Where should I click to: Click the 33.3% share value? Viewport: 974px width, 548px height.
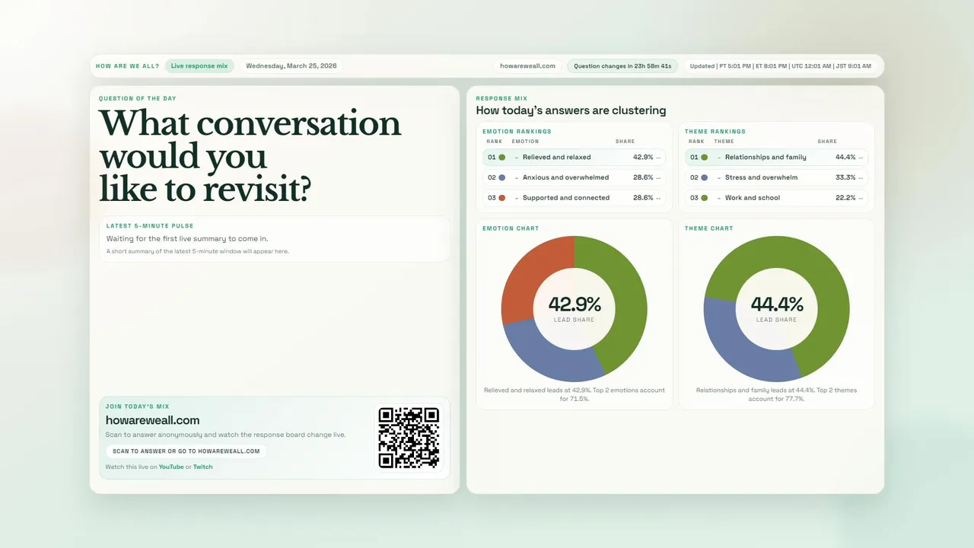tap(845, 177)
